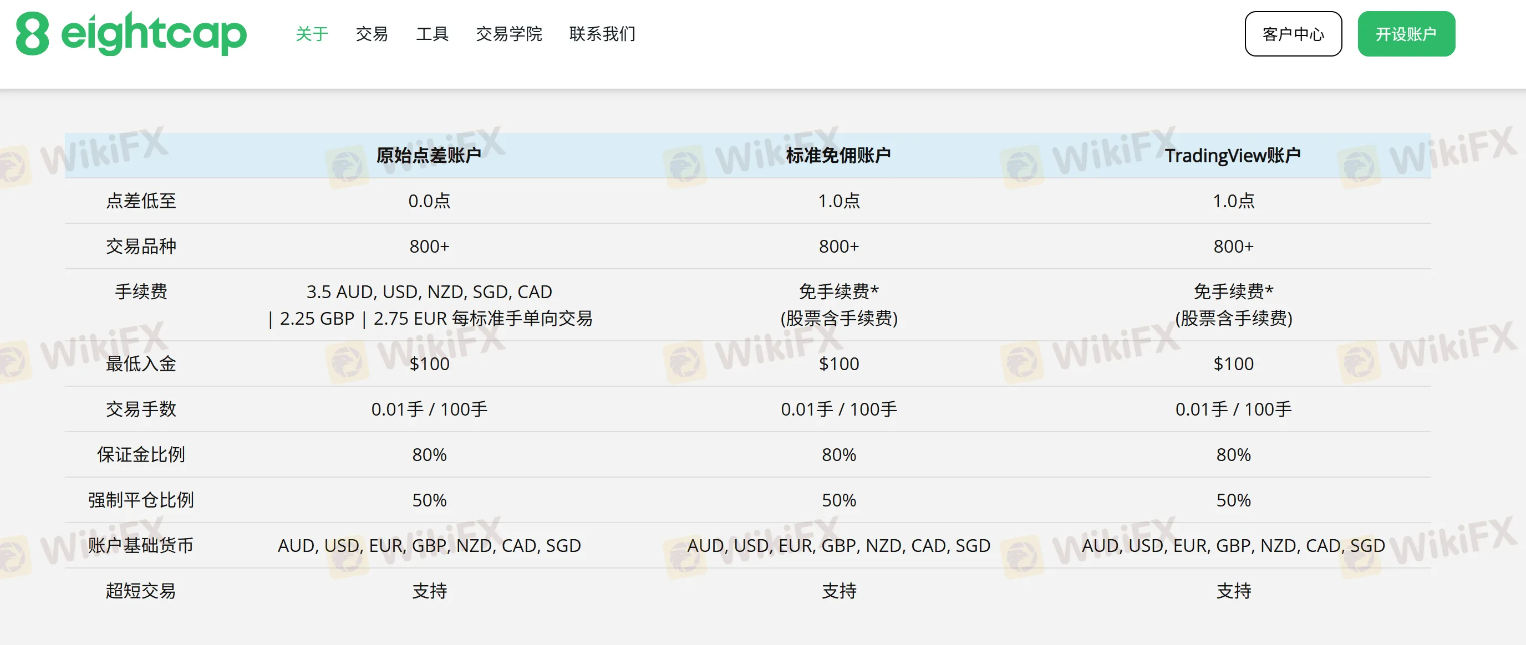Open the 交易学院 menu
The width and height of the screenshot is (1526, 645).
coord(509,34)
